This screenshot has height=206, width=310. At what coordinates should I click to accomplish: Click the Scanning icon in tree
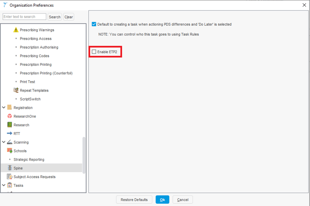pos(9,142)
